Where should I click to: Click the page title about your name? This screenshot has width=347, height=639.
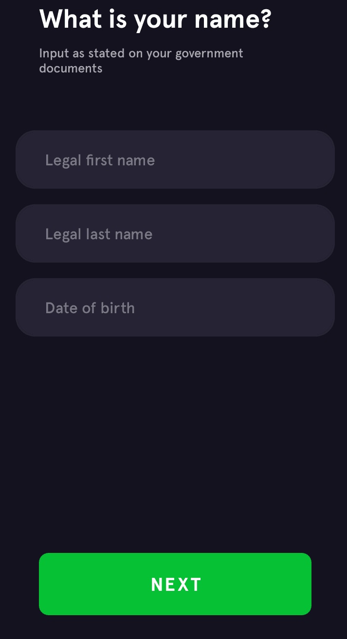[155, 19]
